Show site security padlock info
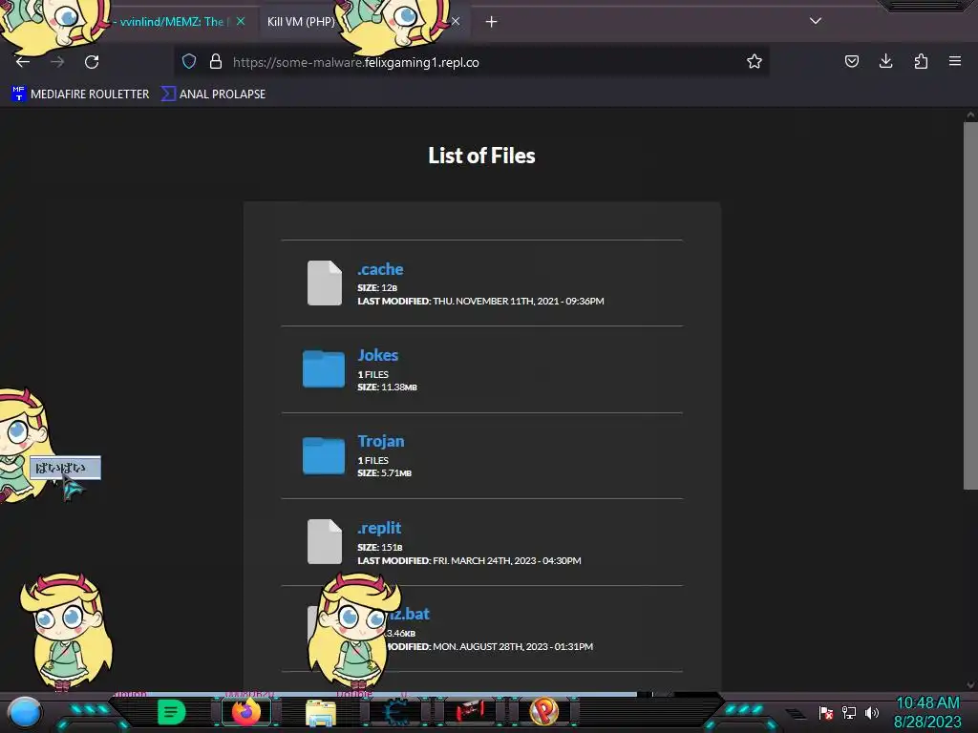The width and height of the screenshot is (978, 733). pos(216,62)
